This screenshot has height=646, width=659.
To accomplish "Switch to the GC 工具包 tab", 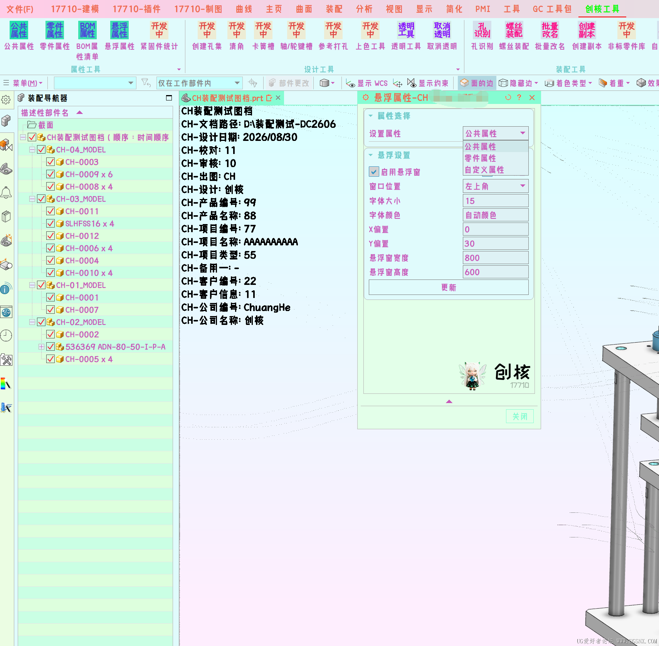I will click(x=552, y=9).
